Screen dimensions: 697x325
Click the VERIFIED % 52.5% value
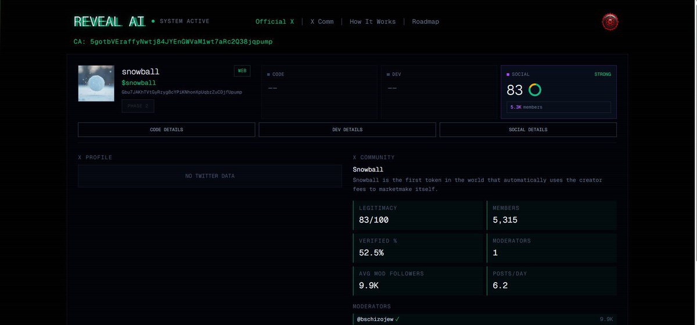click(x=371, y=252)
